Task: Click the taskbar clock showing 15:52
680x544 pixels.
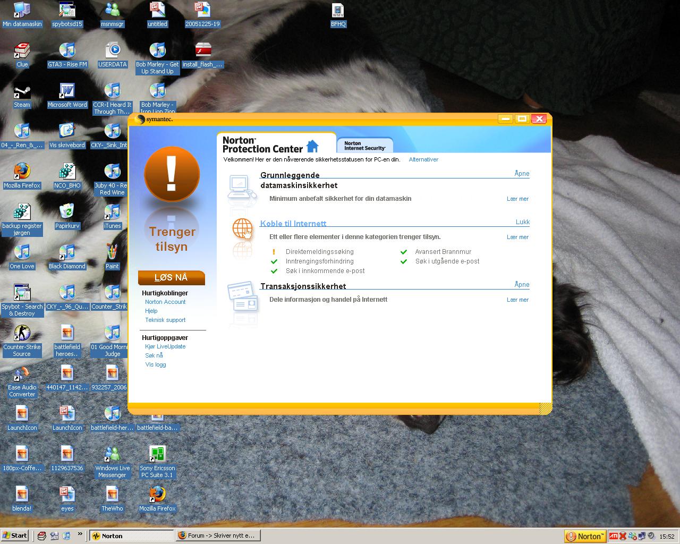Action: click(667, 537)
